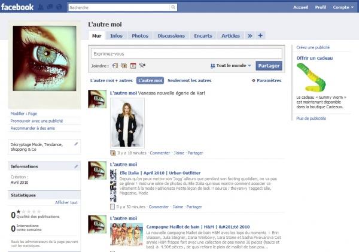This screenshot has height=252, width=359.
Task: Attach a link using the Joindre icon
Action: pyautogui.click(x=115, y=66)
